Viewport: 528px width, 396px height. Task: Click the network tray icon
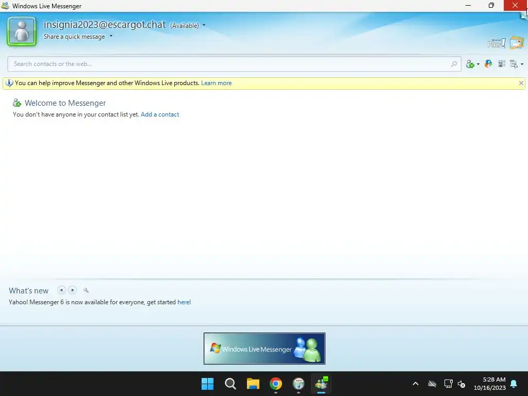point(448,384)
